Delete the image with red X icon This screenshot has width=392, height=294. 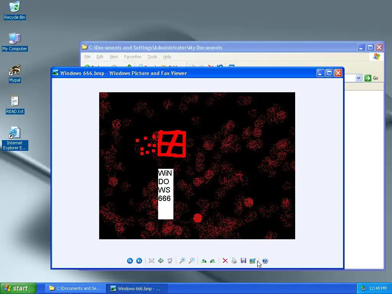click(x=225, y=261)
